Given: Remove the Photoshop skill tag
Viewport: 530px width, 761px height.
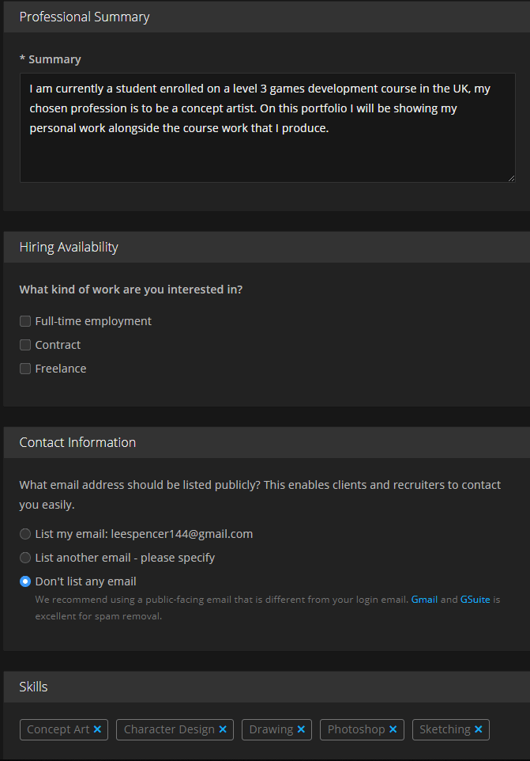Looking at the screenshot, I should click(393, 729).
